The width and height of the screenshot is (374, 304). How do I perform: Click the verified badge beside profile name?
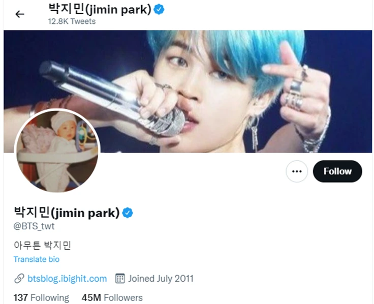coord(128,212)
